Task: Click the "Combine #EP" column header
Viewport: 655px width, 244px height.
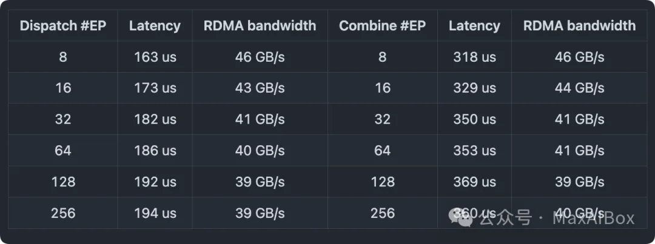Action: [x=382, y=25]
